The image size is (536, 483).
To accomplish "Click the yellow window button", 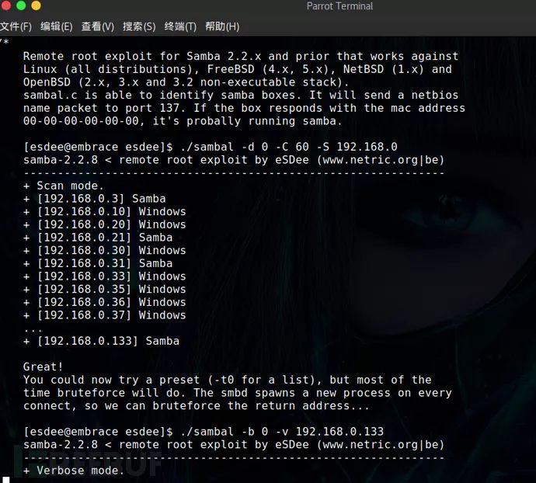I will [36, 5].
